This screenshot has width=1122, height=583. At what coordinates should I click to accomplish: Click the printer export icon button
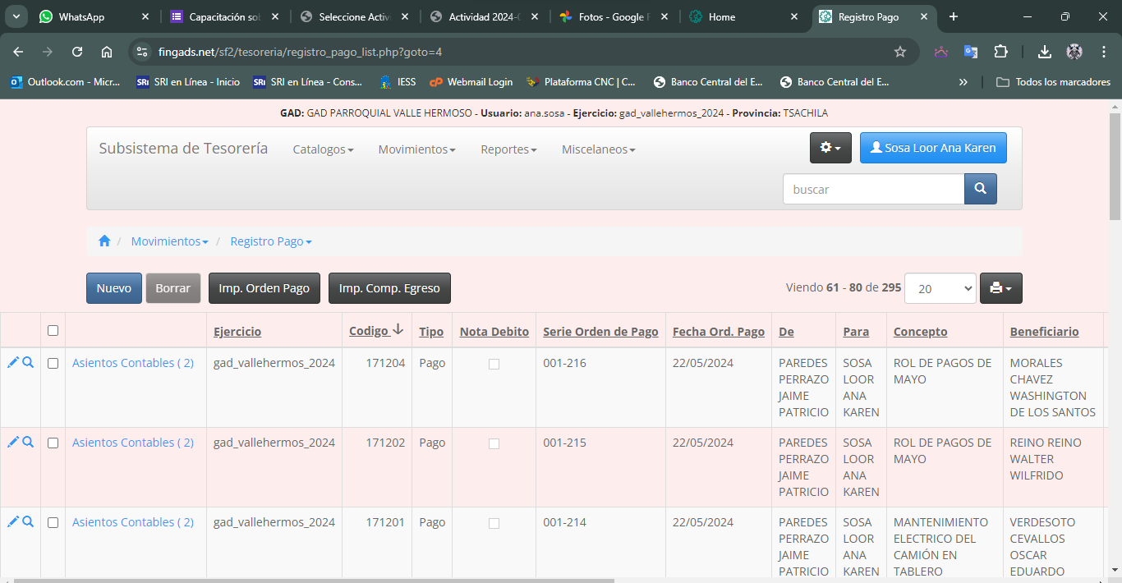pyautogui.click(x=1000, y=288)
